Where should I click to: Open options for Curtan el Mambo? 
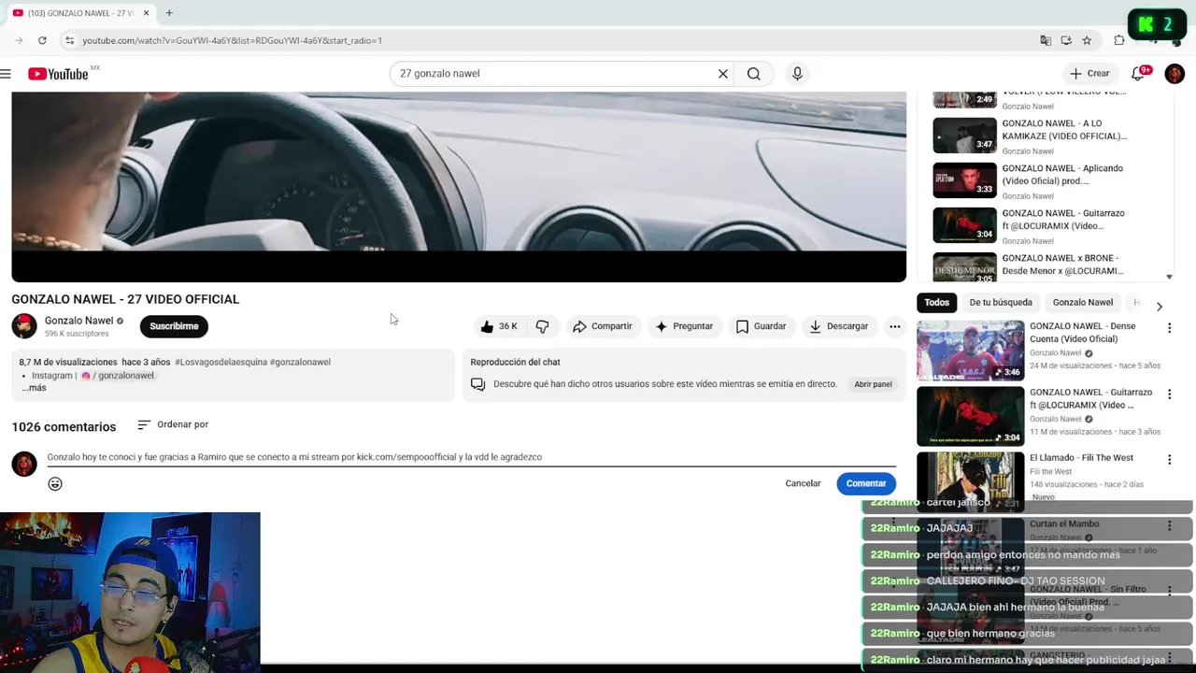tap(1169, 525)
